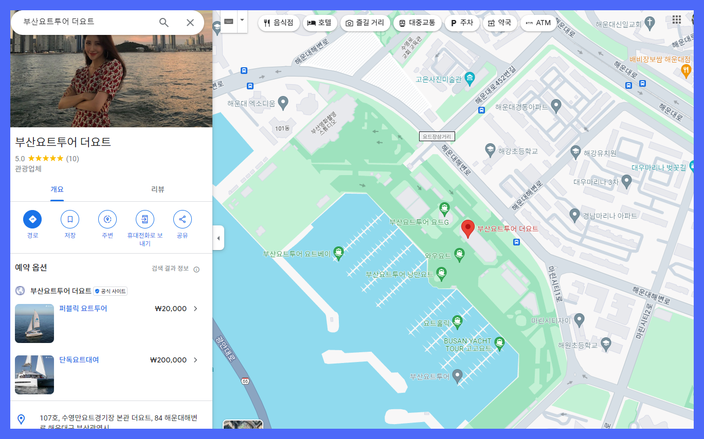
Task: Open the 퍼블릭 요트투어 link
Action: 83,309
